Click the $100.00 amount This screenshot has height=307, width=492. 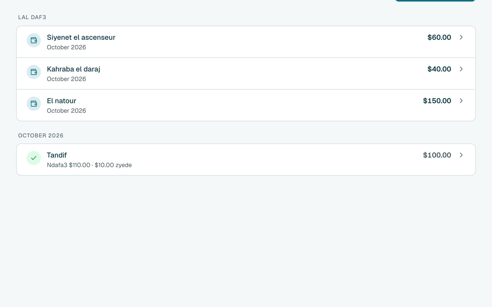click(437, 155)
